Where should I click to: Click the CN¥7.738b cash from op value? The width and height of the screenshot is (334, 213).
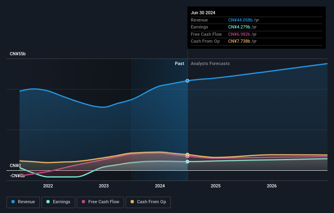click(x=239, y=41)
